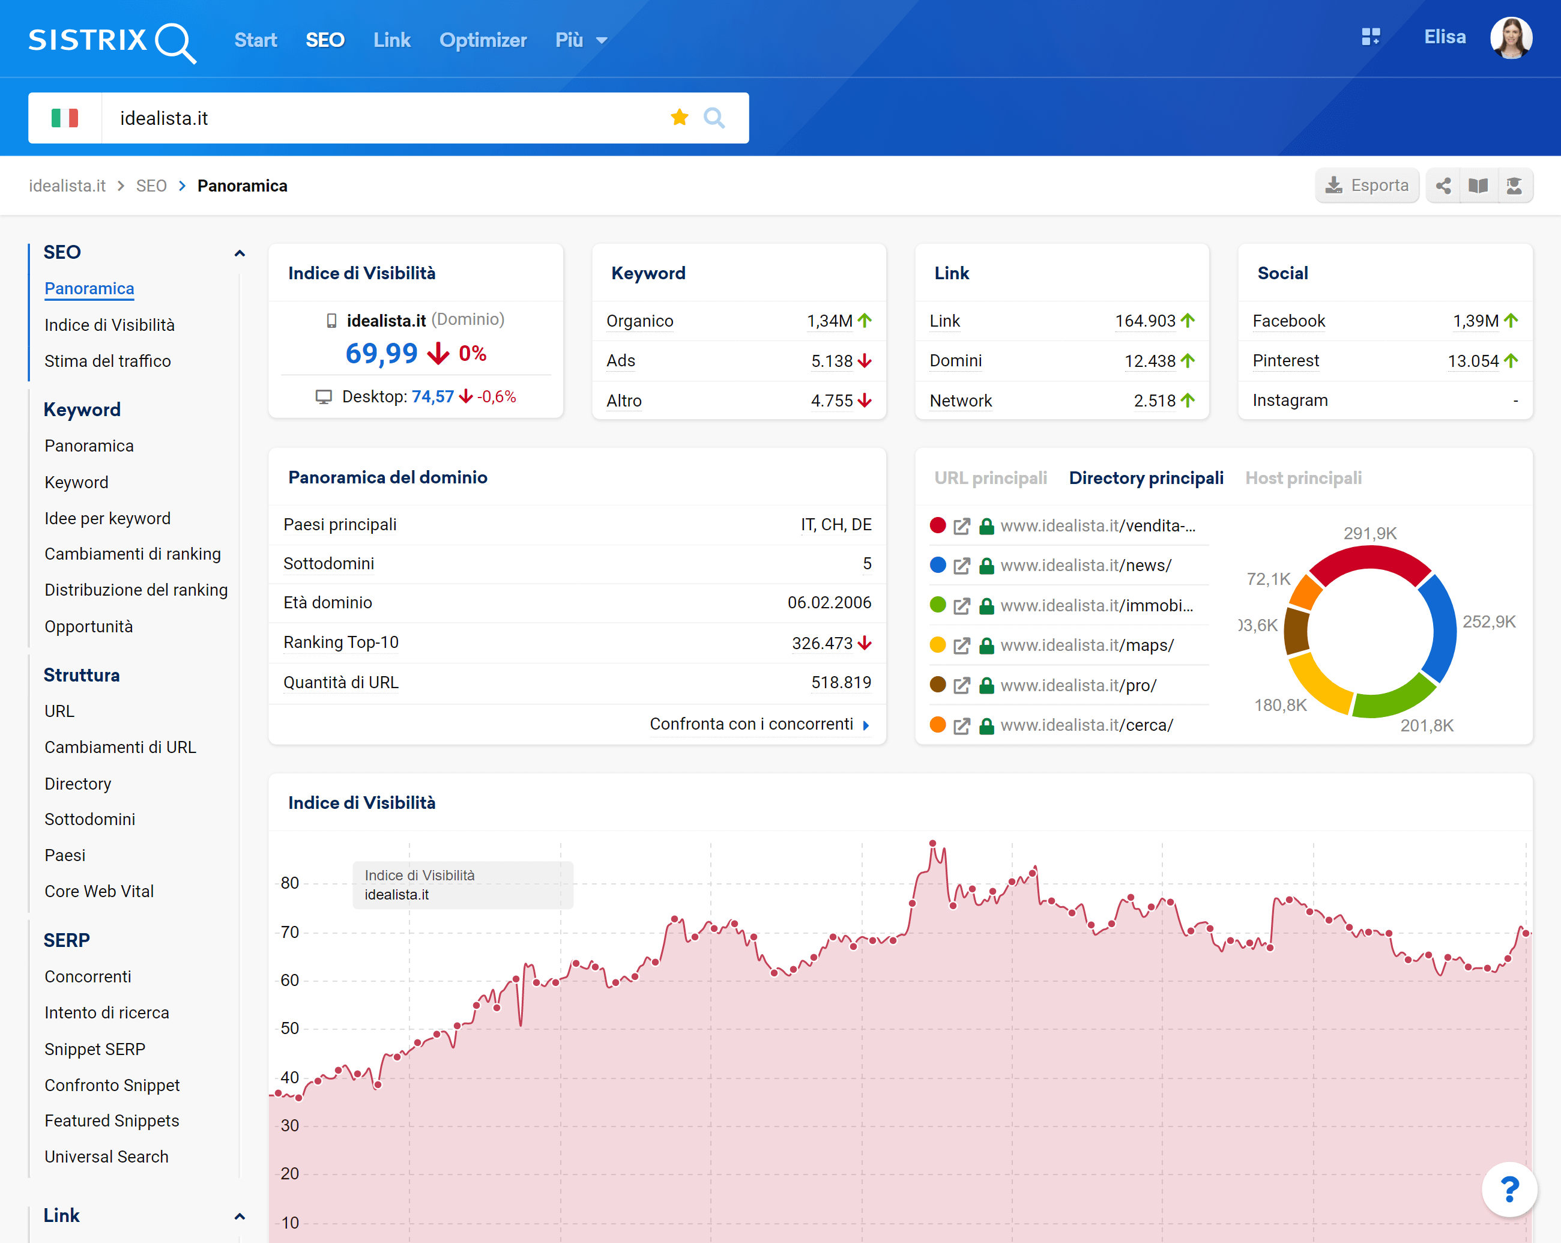
Task: Select Directory principali tab
Action: pyautogui.click(x=1146, y=479)
